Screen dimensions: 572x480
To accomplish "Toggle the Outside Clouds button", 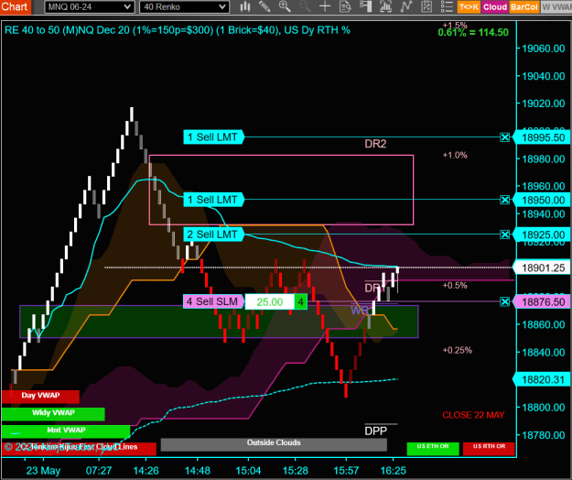I will click(x=274, y=444).
